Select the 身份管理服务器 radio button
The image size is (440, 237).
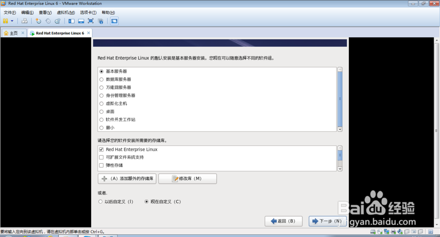click(101, 96)
